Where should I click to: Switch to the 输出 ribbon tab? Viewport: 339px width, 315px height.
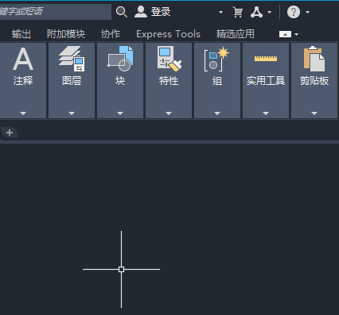21,34
